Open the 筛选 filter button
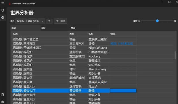Screen dimensions: 178x104 coord(61,21)
